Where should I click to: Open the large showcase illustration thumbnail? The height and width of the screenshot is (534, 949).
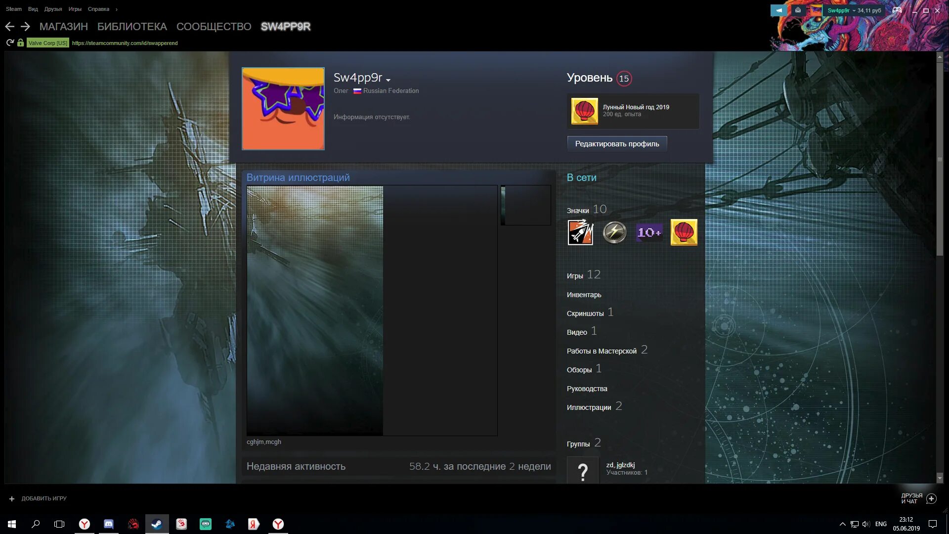(315, 311)
